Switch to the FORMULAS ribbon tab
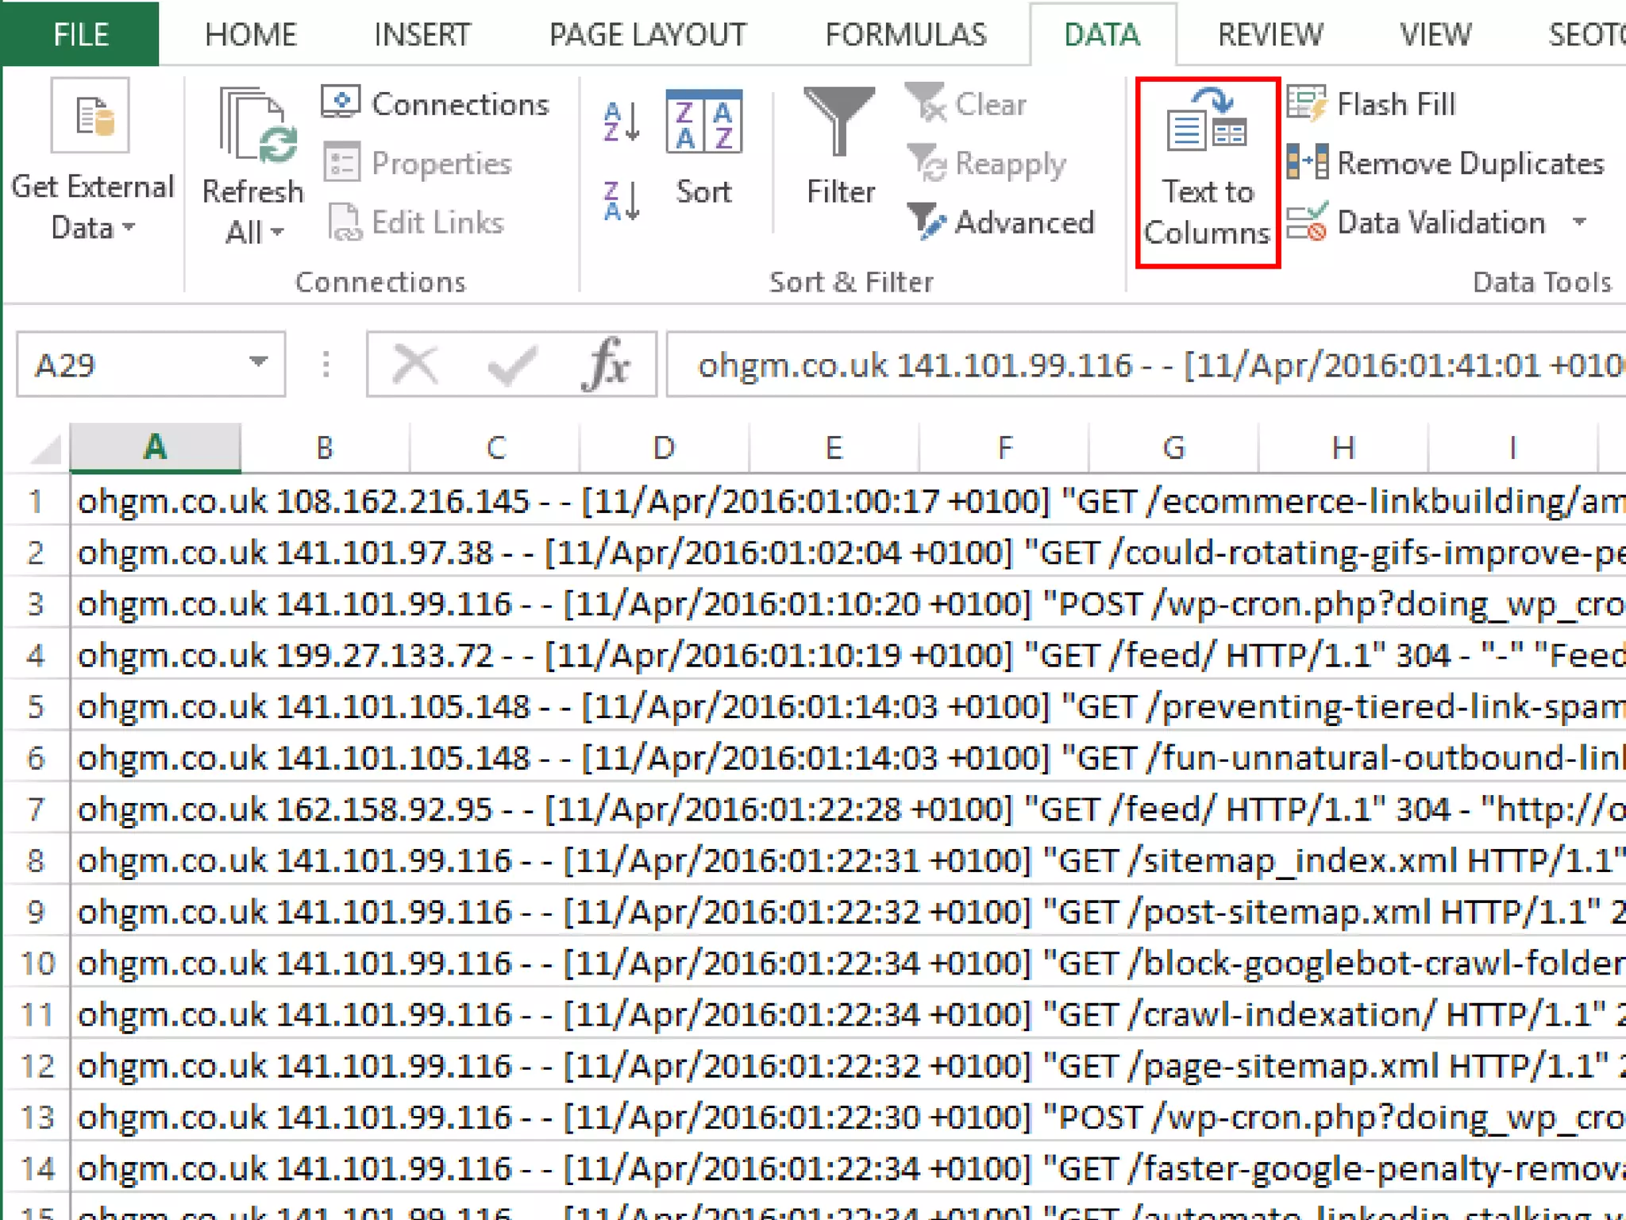Screen dimensions: 1626x1220 click(906, 35)
